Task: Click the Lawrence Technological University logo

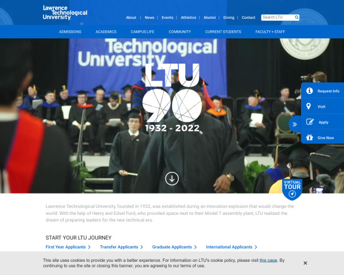Action: [65, 13]
